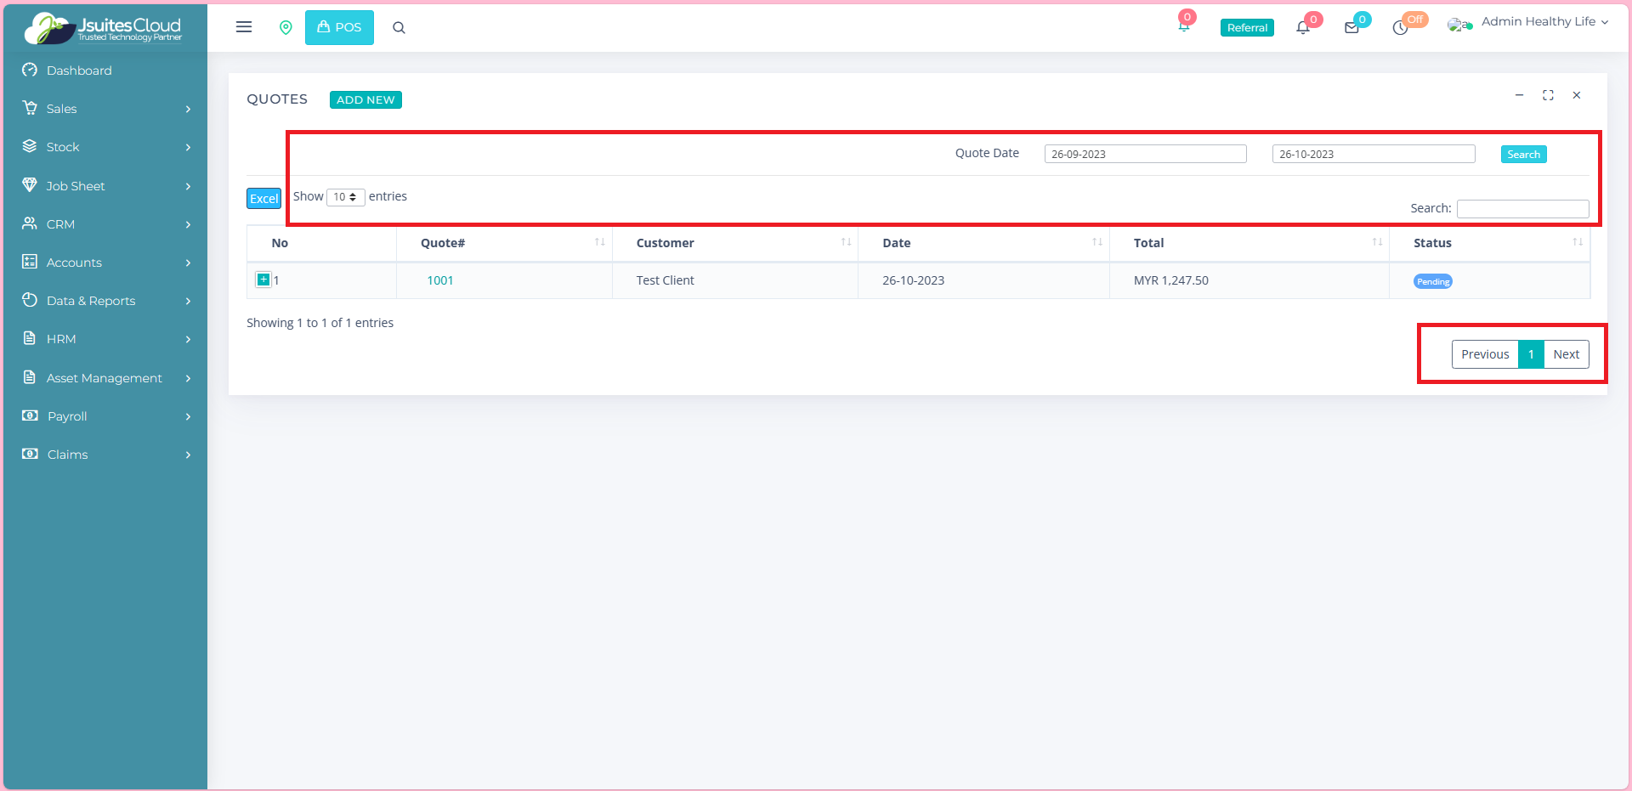Expand row 1 with the plus icon

click(263, 280)
